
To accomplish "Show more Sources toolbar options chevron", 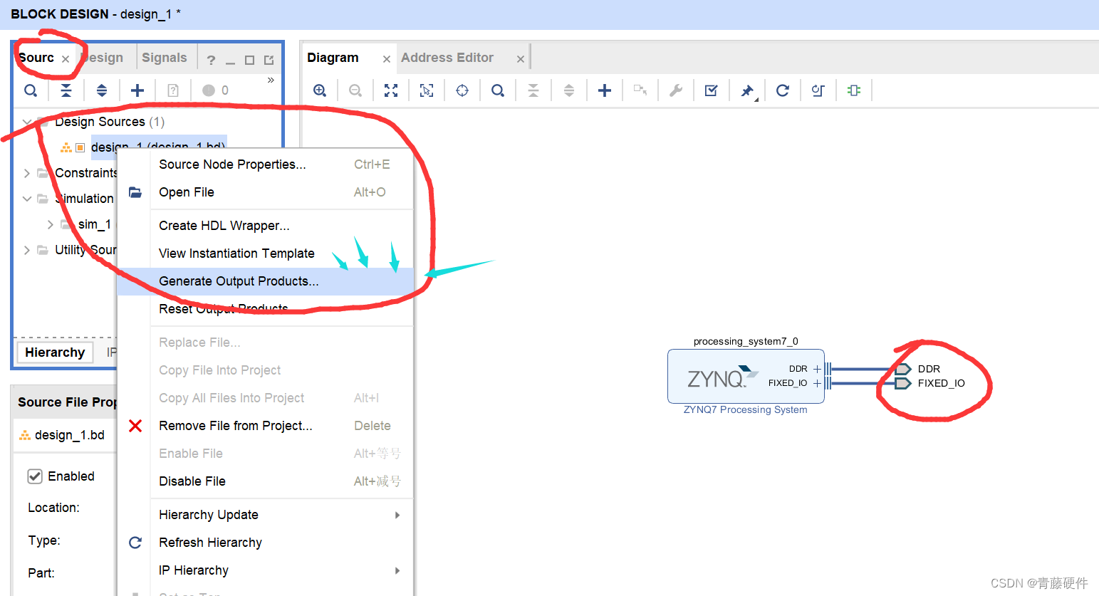I will tap(271, 80).
